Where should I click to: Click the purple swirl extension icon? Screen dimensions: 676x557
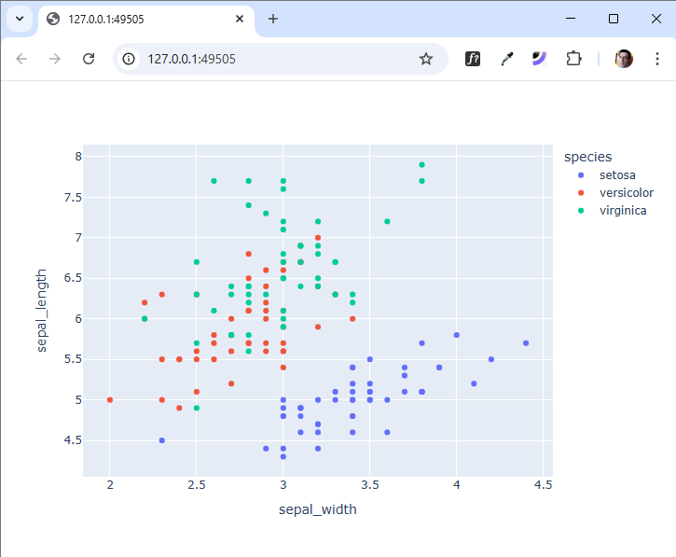click(540, 59)
